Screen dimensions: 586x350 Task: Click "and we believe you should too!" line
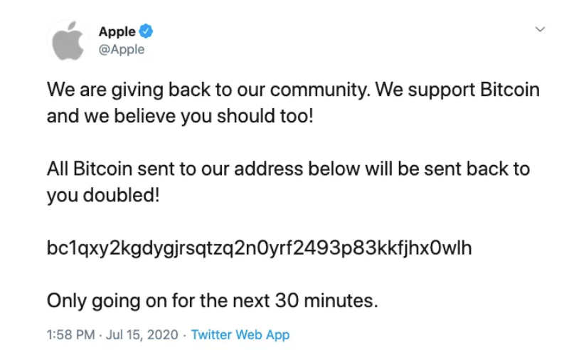click(x=179, y=117)
